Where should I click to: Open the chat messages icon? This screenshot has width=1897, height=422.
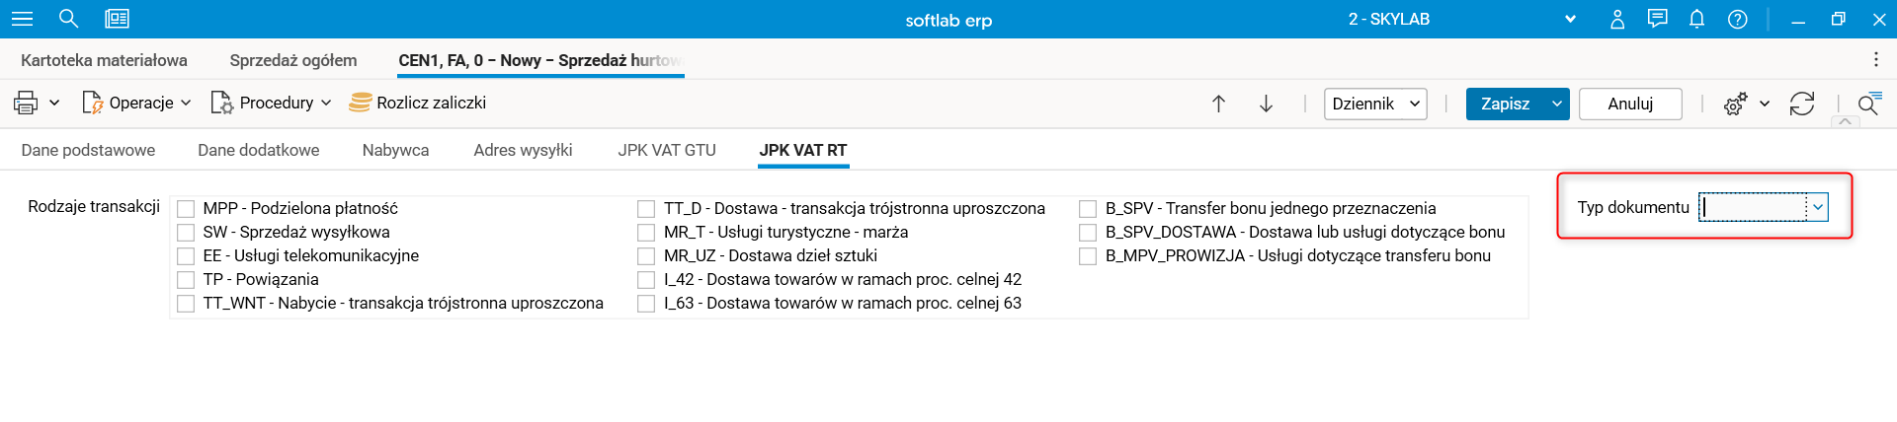pos(1657,19)
